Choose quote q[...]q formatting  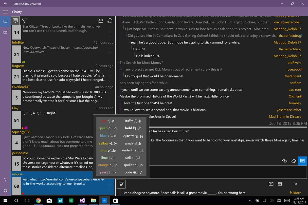click(133, 136)
